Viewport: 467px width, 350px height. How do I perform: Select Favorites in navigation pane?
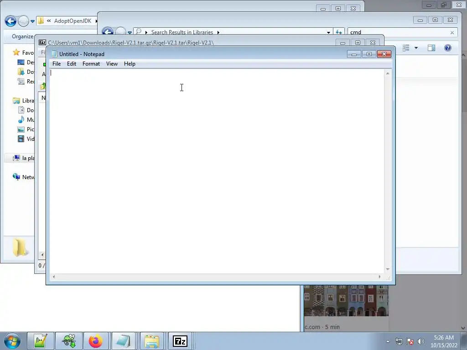click(23, 53)
